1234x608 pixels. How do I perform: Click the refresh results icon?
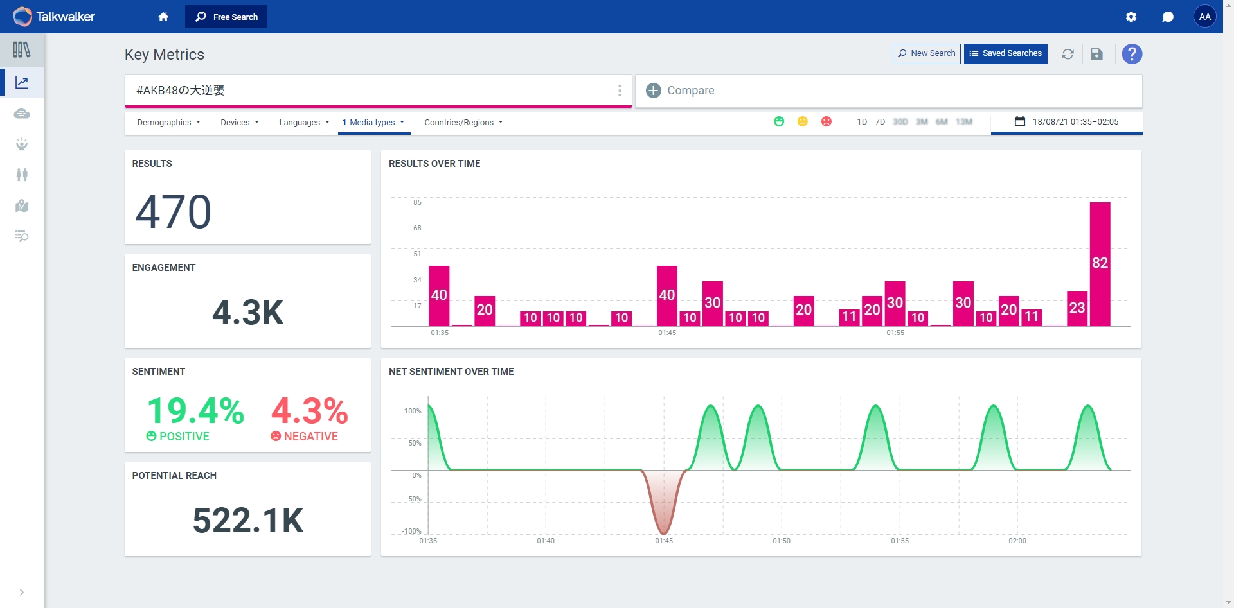pos(1068,54)
